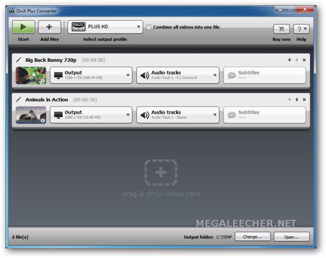Expand Audio tracks for Animals in Action

(x=178, y=115)
